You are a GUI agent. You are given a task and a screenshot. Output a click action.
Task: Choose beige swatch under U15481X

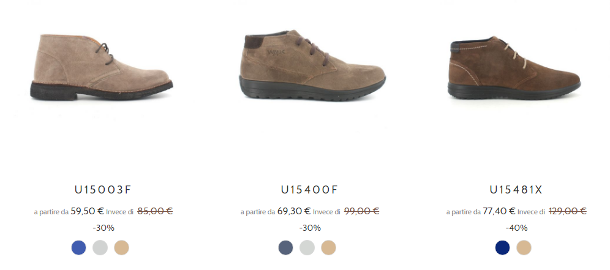click(524, 247)
